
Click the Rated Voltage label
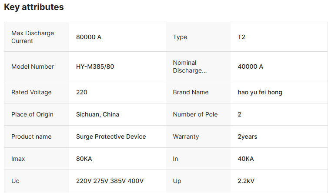(x=31, y=92)
